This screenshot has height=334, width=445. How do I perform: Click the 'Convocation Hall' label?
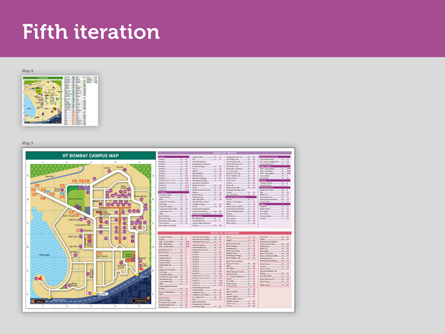coord(82,225)
